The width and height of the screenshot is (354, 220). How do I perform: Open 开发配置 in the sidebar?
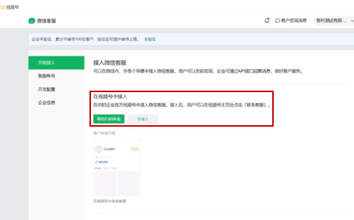[47, 89]
